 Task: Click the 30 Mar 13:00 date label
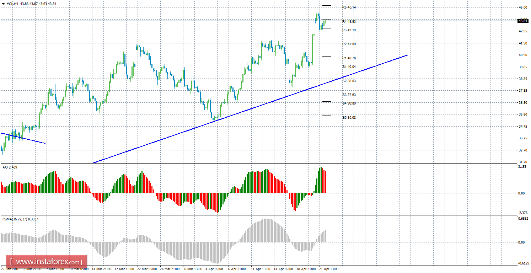(193, 269)
